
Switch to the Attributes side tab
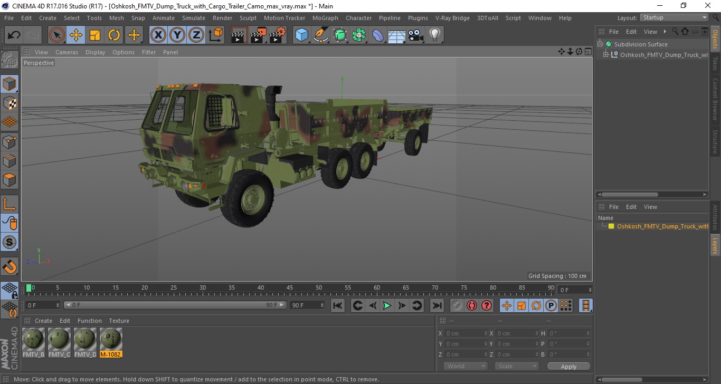click(x=715, y=216)
